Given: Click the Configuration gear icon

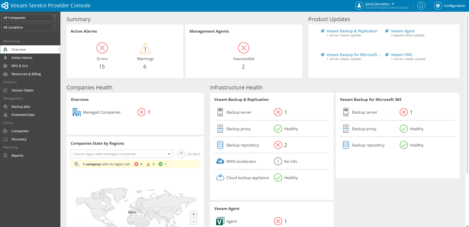Looking at the screenshot, I should pyautogui.click(x=438, y=6).
